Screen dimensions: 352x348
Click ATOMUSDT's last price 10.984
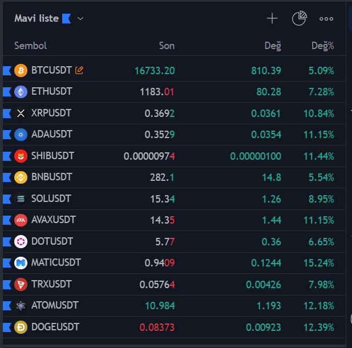160,306
